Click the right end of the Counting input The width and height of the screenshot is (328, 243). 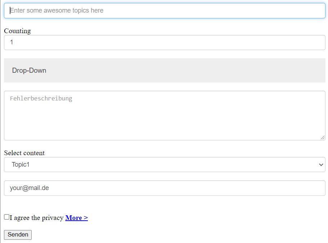click(317, 42)
